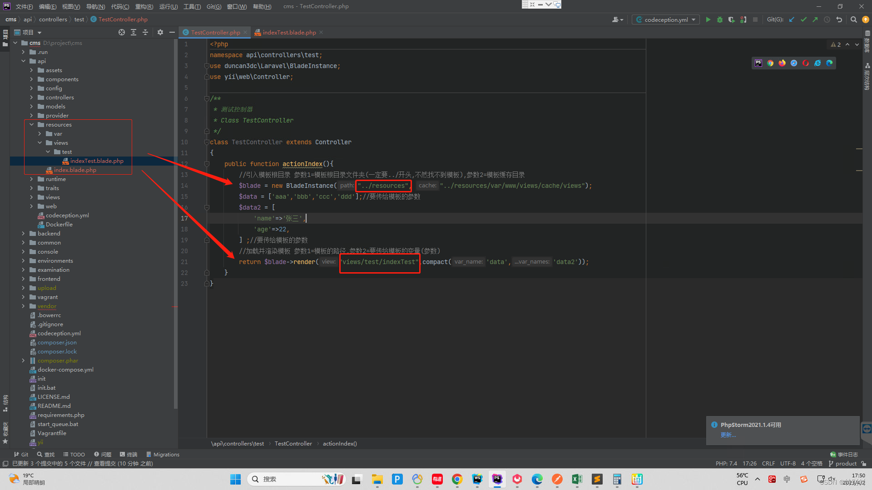
Task: Click the green Run button
Action: click(708, 20)
